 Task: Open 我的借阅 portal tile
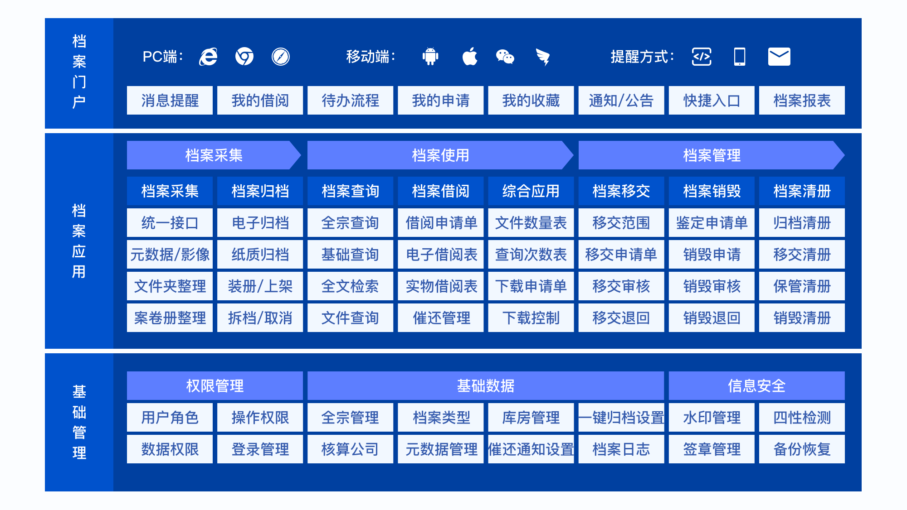(260, 100)
